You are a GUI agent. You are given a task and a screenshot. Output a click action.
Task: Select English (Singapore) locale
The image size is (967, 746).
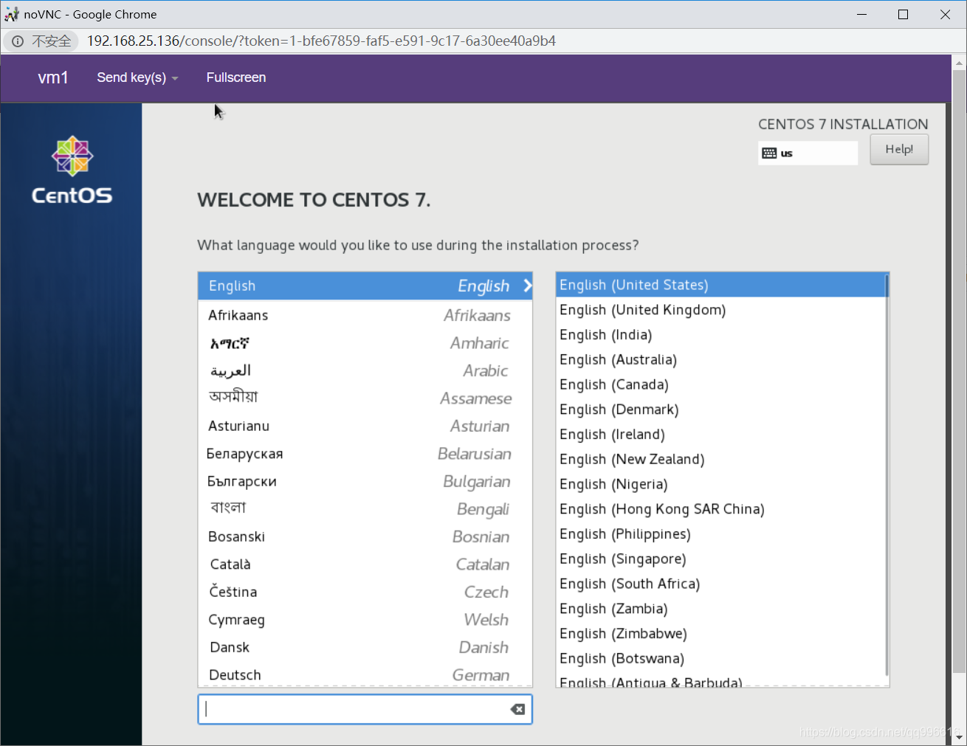click(720, 559)
